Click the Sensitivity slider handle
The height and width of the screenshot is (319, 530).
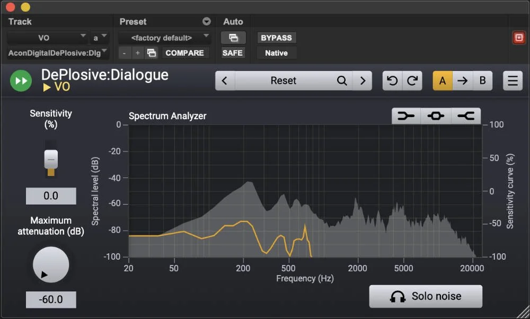(x=51, y=159)
